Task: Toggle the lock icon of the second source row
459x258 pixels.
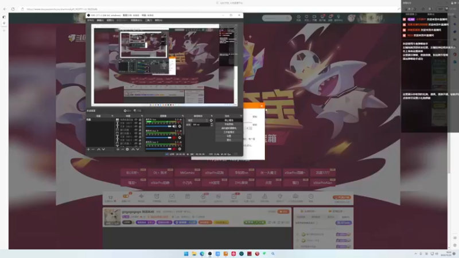Action: click(140, 123)
